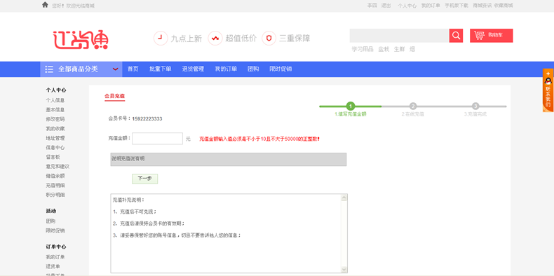
Task: Click the list icon beside 全部商品分类
Action: (49, 69)
